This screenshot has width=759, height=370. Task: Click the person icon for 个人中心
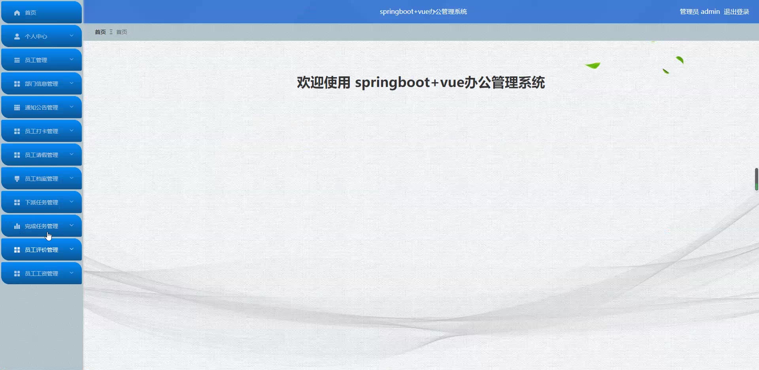pyautogui.click(x=17, y=36)
